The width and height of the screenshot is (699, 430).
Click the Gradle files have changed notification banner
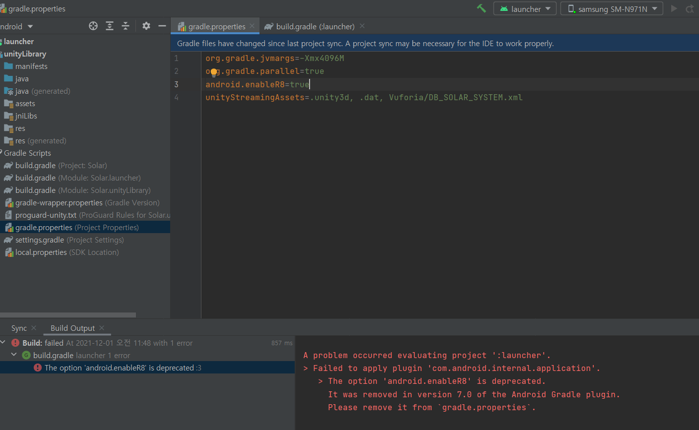tap(435, 43)
